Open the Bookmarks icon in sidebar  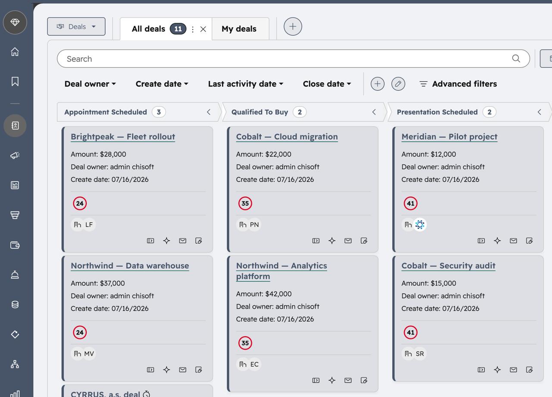[x=15, y=82]
